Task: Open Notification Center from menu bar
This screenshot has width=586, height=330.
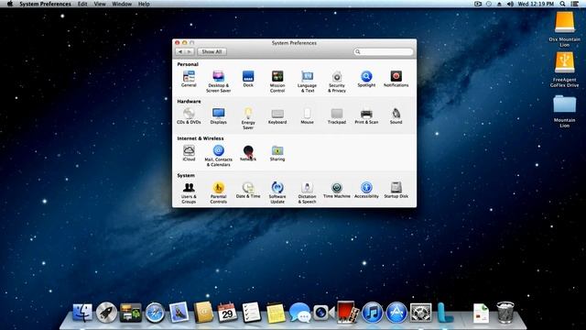Action: pos(575,4)
